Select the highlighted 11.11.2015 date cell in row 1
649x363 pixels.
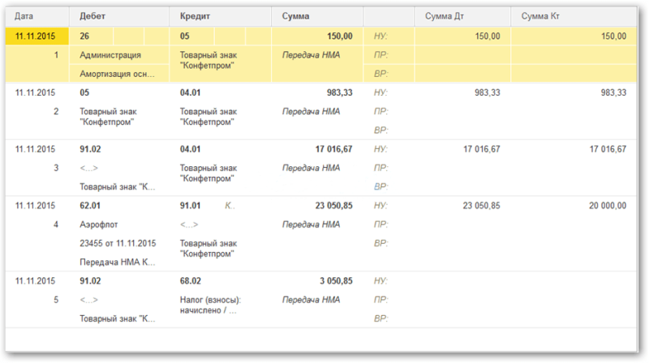[x=37, y=36]
